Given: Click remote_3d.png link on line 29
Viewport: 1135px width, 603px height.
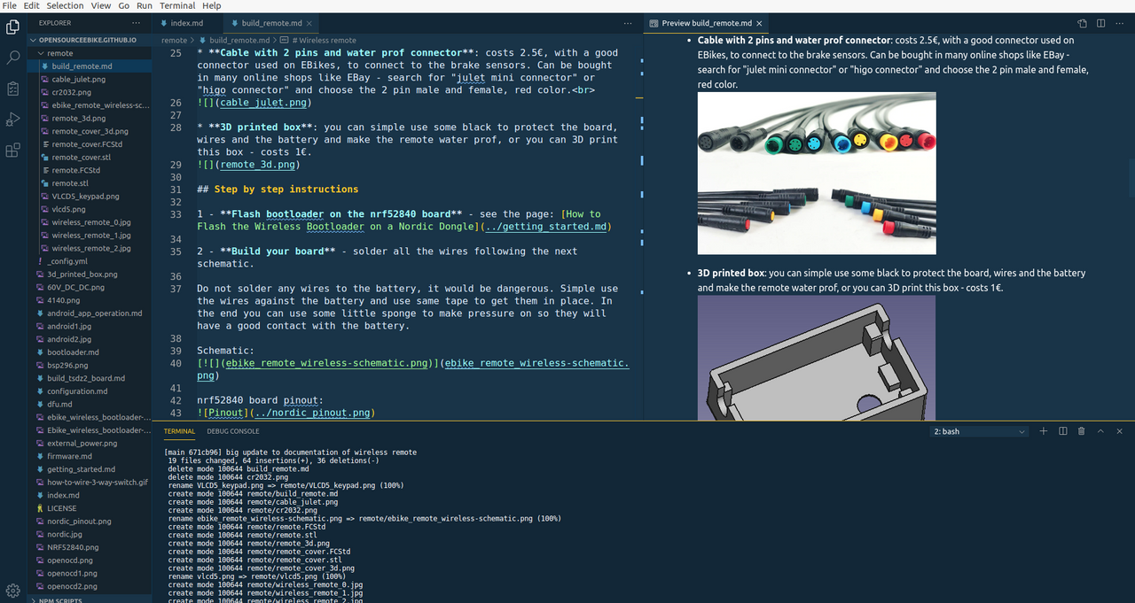Looking at the screenshot, I should (x=258, y=165).
